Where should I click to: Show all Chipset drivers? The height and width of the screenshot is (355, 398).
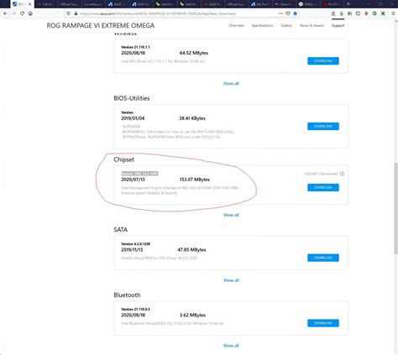[231, 215]
